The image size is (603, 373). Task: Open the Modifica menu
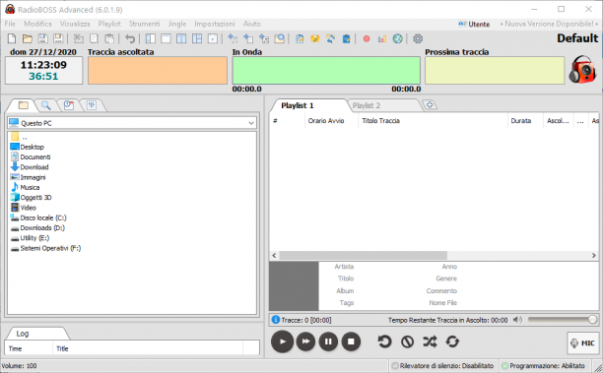tap(37, 24)
